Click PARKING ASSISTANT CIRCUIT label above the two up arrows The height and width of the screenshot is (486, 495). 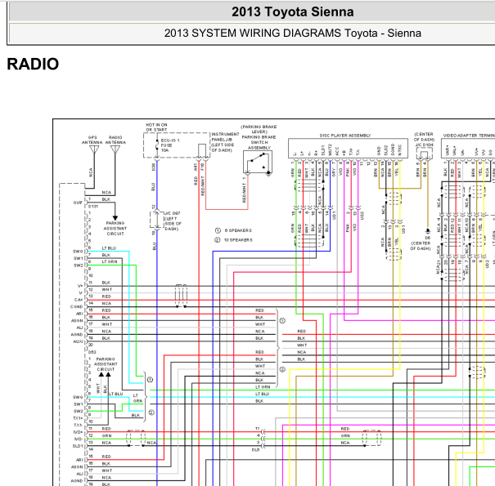106,364
